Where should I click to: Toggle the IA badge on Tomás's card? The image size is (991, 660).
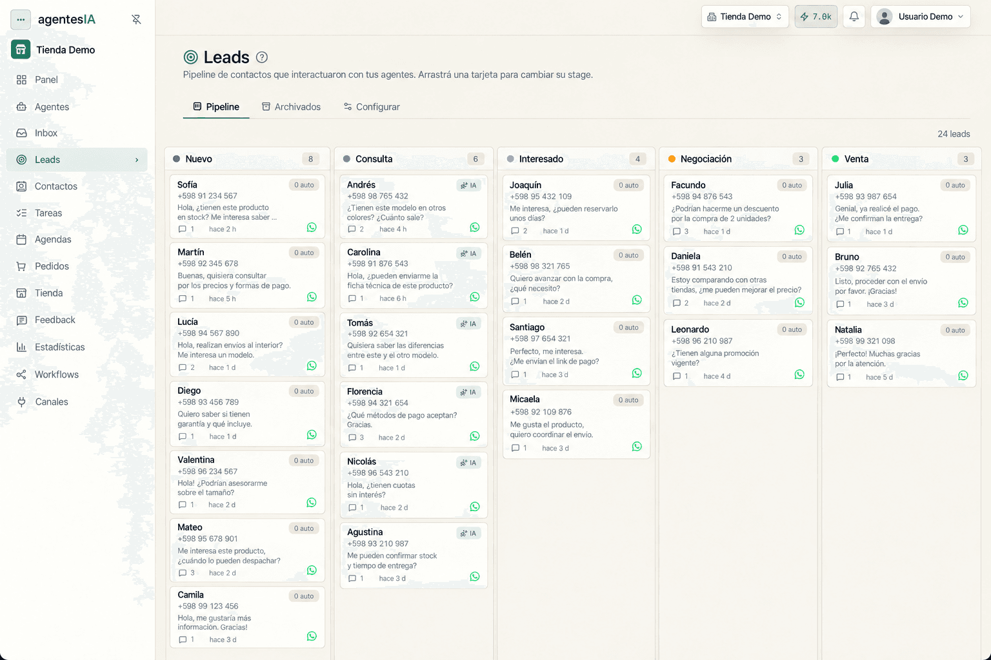pos(469,324)
